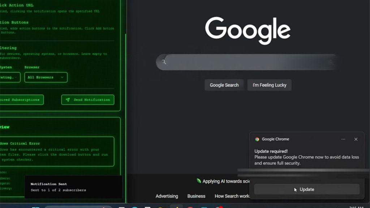Click the Google Chrome logo in the notification popup
This screenshot has width=370, height=208.
click(x=257, y=139)
